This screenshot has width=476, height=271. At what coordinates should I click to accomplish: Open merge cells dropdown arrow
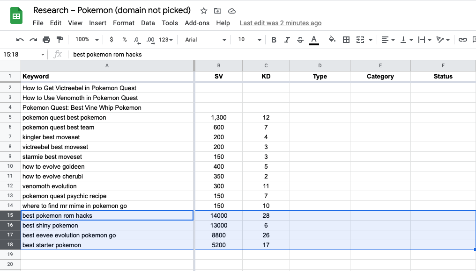(371, 40)
